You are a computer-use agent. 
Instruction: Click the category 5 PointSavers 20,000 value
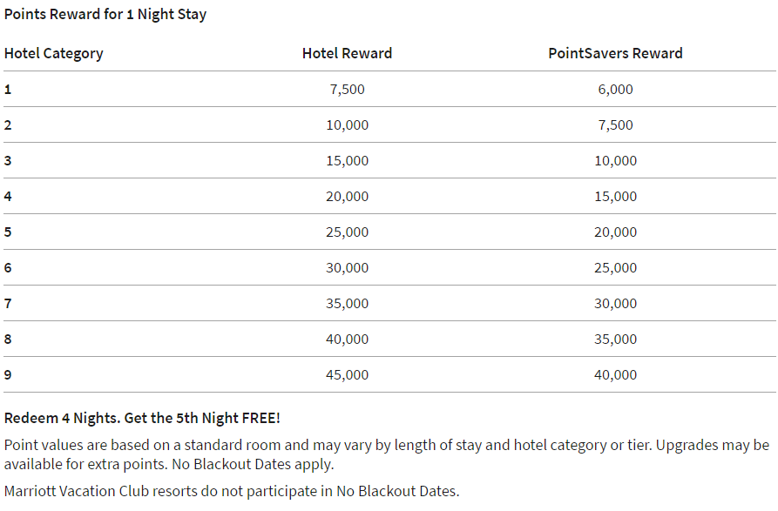pyautogui.click(x=615, y=232)
